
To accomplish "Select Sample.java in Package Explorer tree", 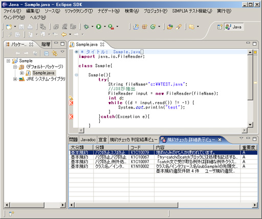I will tap(43, 73).
